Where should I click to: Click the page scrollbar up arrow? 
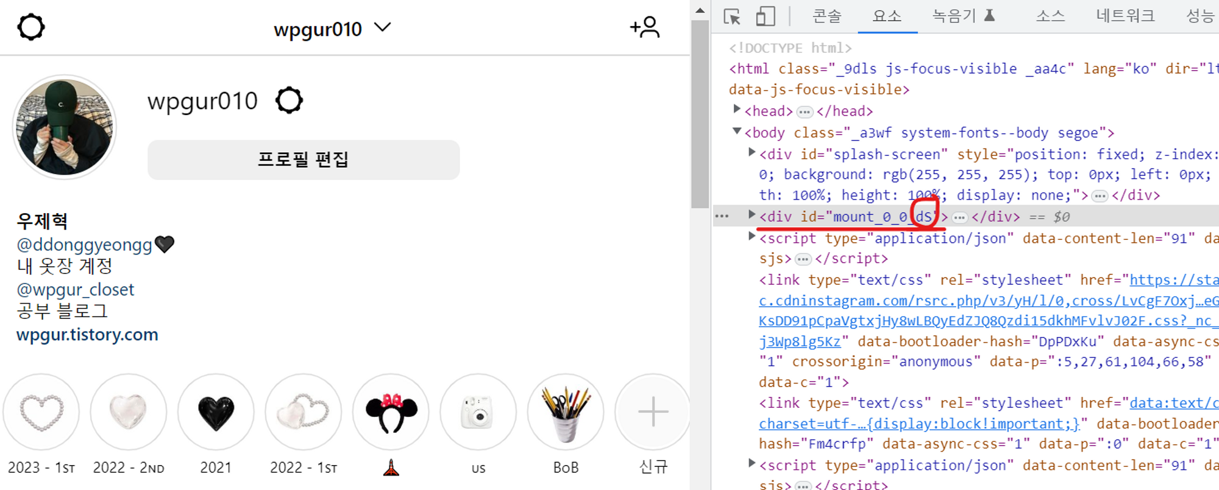700,10
